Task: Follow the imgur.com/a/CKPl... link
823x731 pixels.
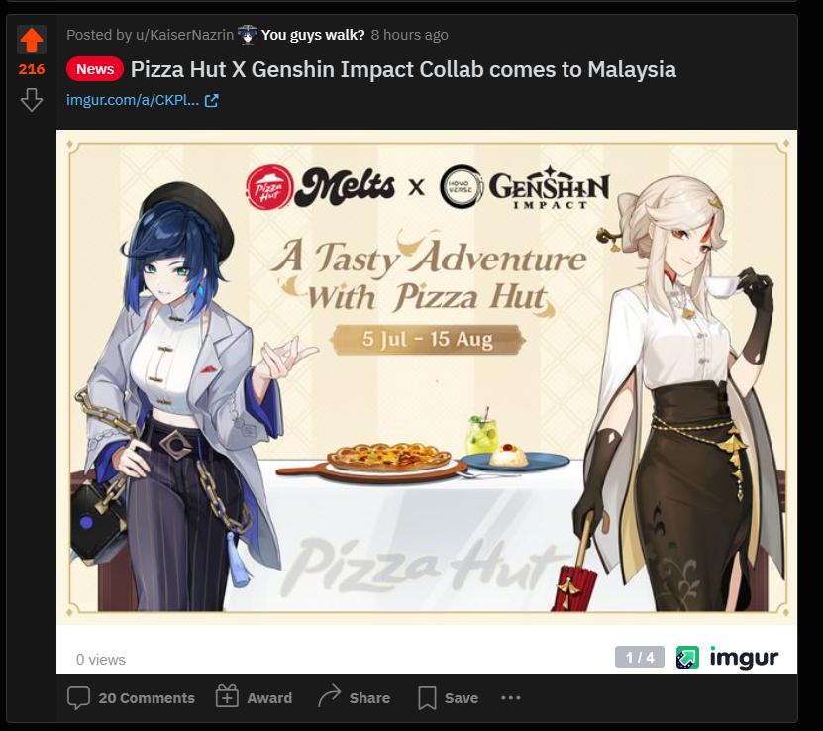Action: click(133, 100)
